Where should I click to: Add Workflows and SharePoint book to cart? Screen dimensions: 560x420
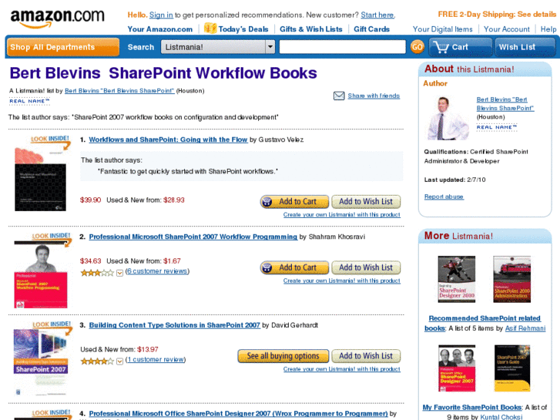(x=294, y=202)
